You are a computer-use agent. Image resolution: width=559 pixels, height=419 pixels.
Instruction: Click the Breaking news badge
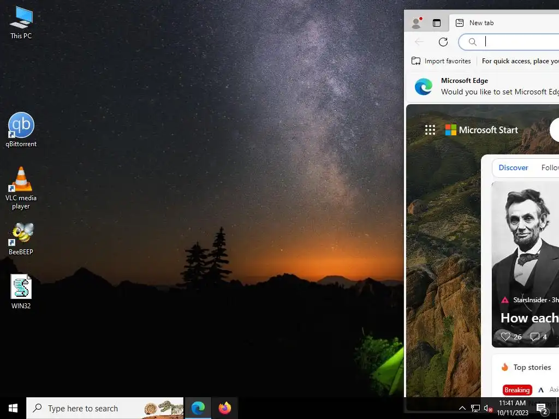(x=517, y=390)
